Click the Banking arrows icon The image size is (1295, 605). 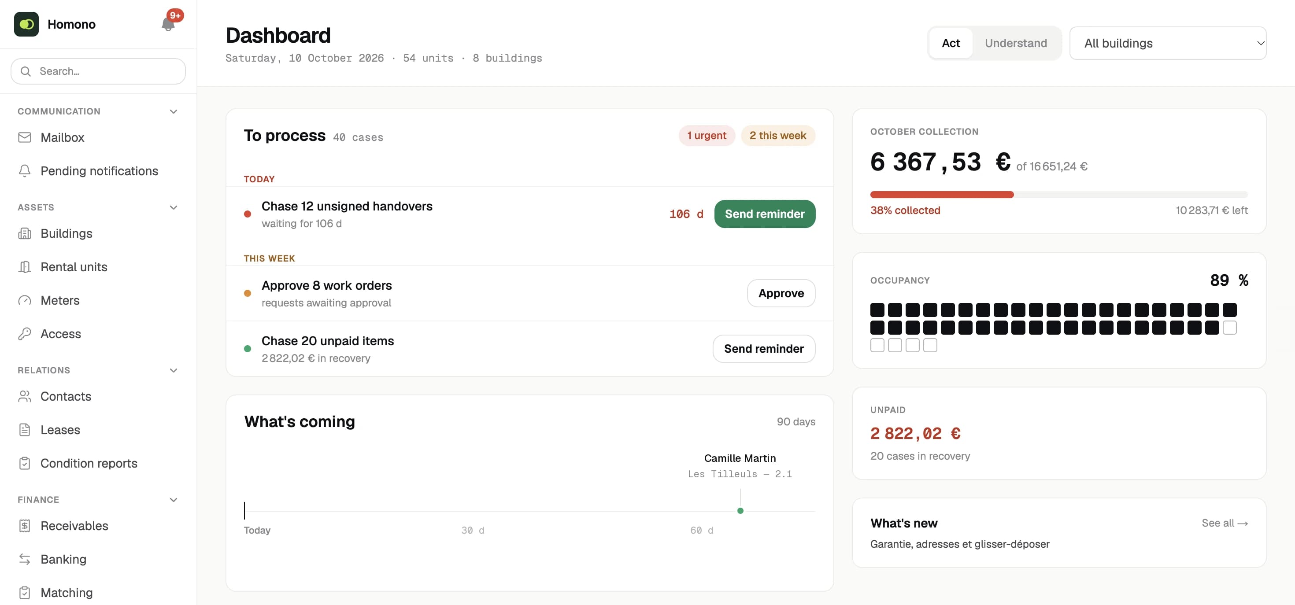(25, 559)
